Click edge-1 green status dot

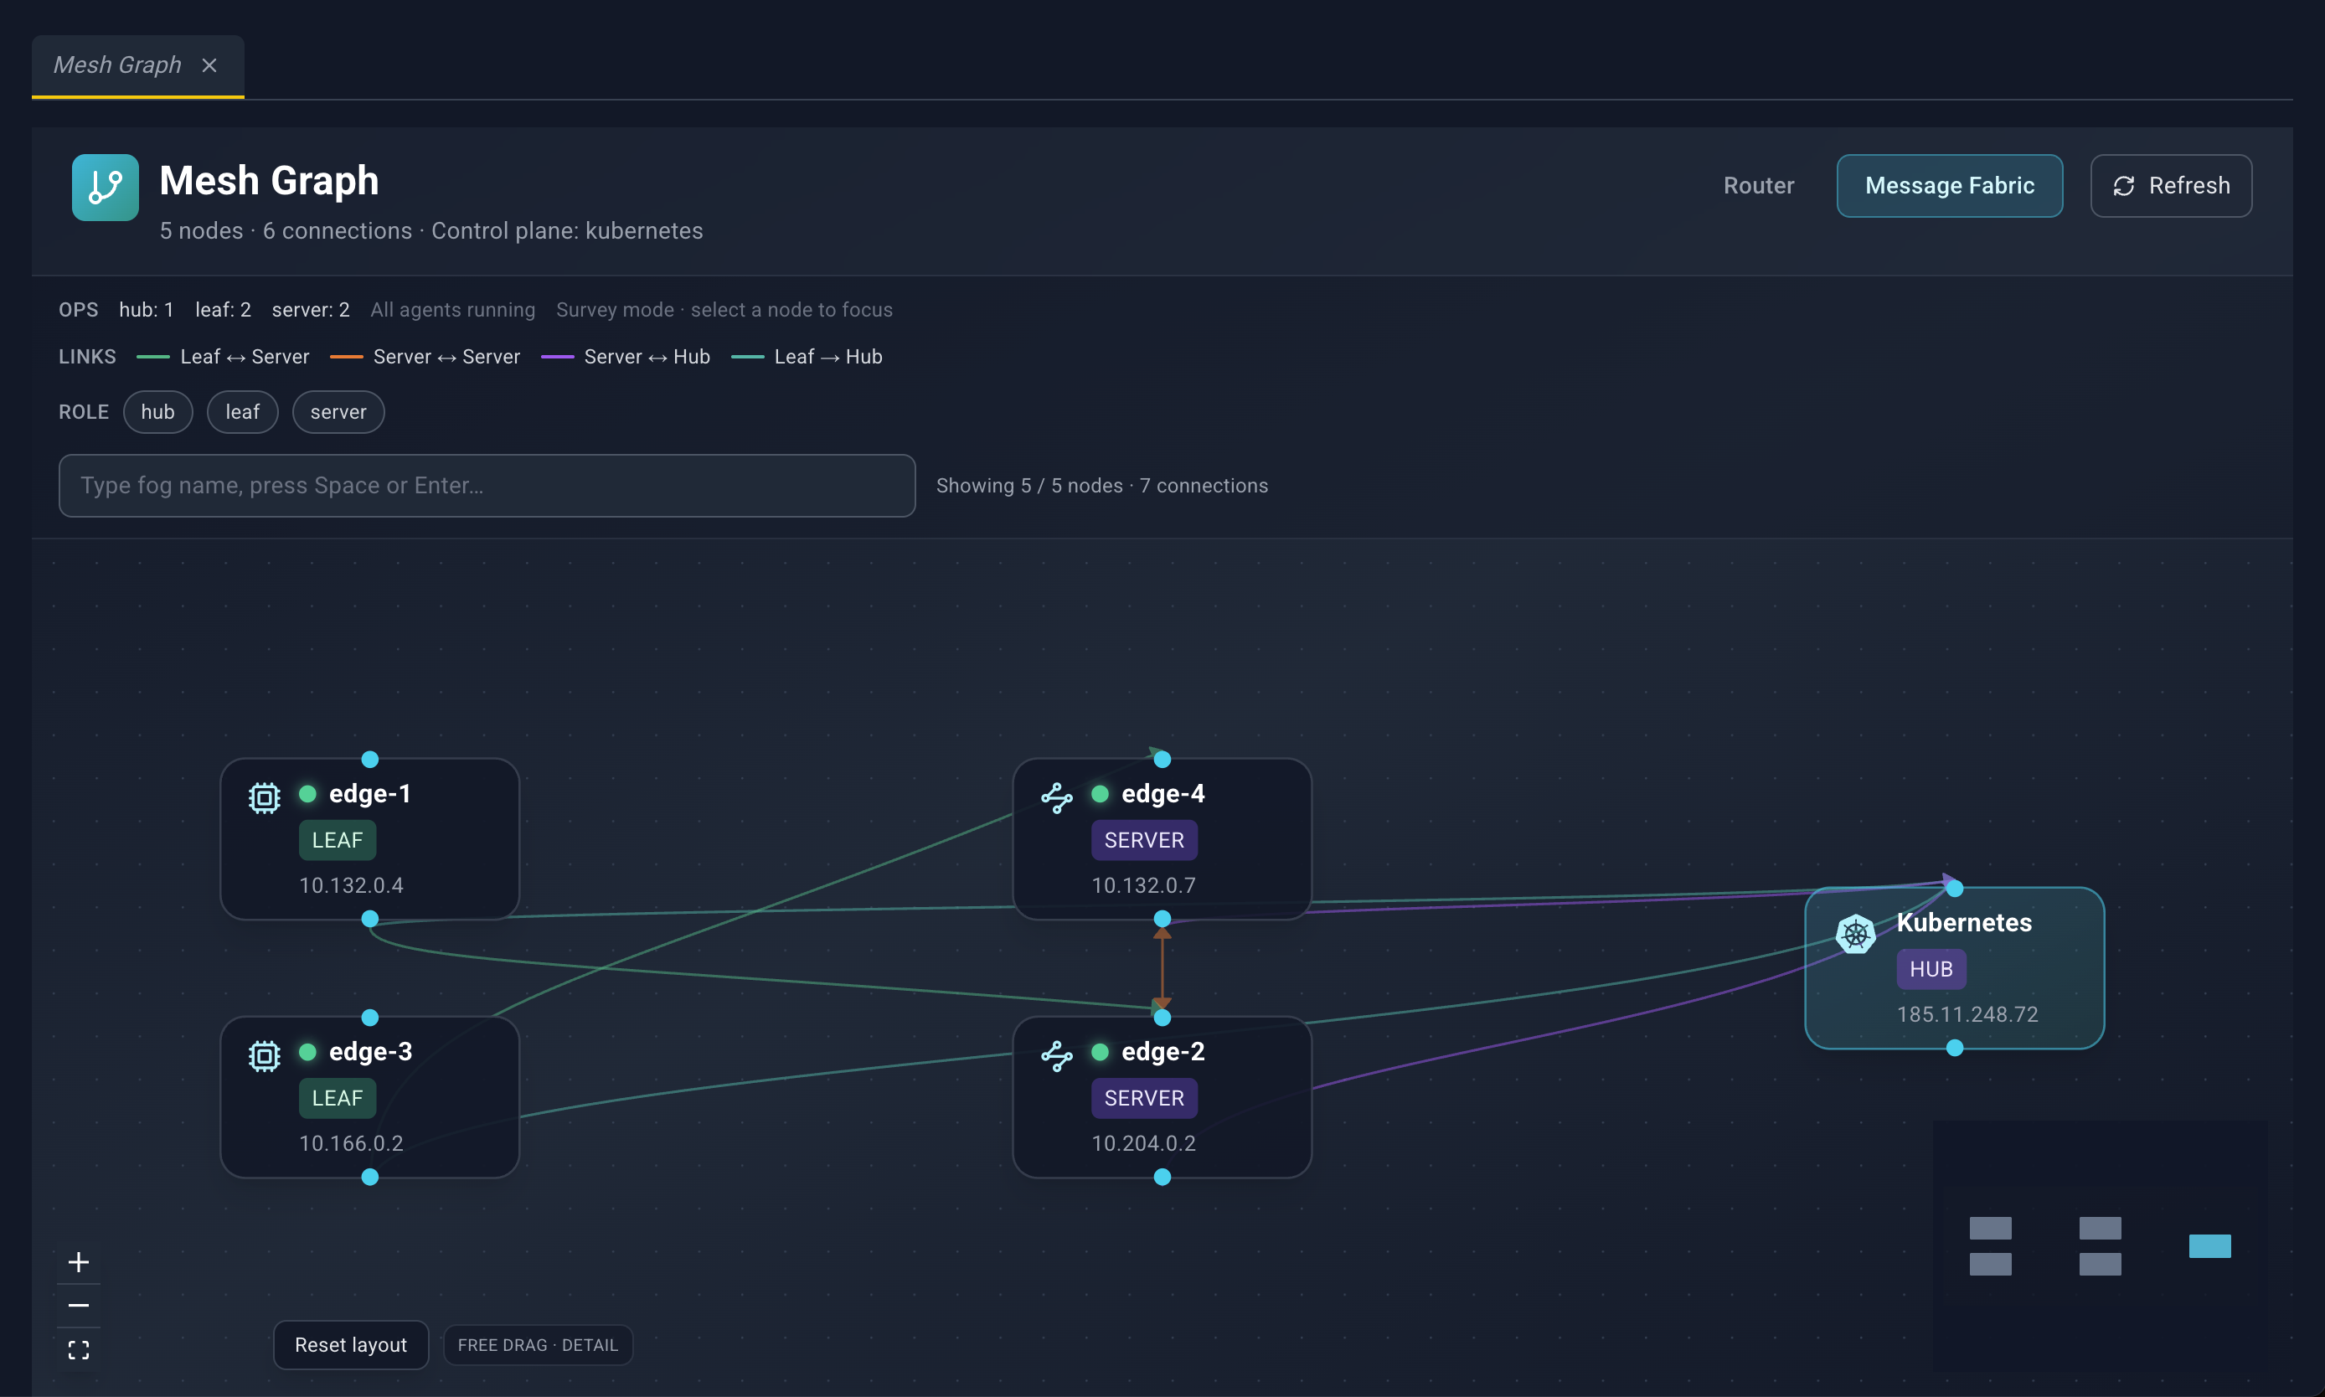click(x=307, y=794)
